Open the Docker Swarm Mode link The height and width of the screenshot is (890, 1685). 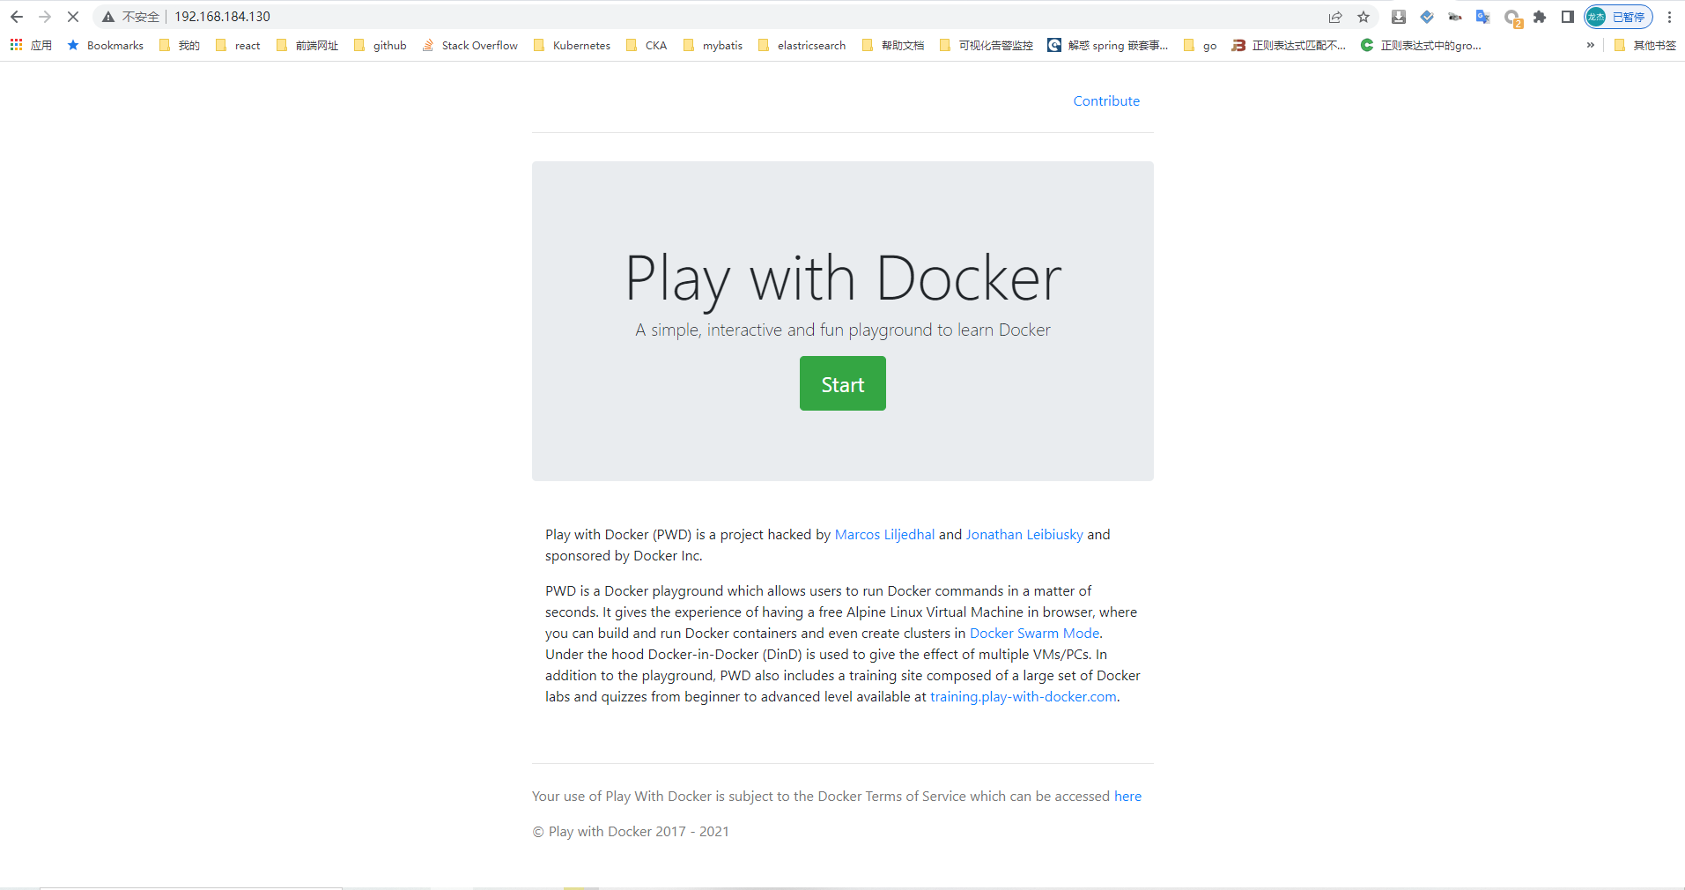[1034, 634]
